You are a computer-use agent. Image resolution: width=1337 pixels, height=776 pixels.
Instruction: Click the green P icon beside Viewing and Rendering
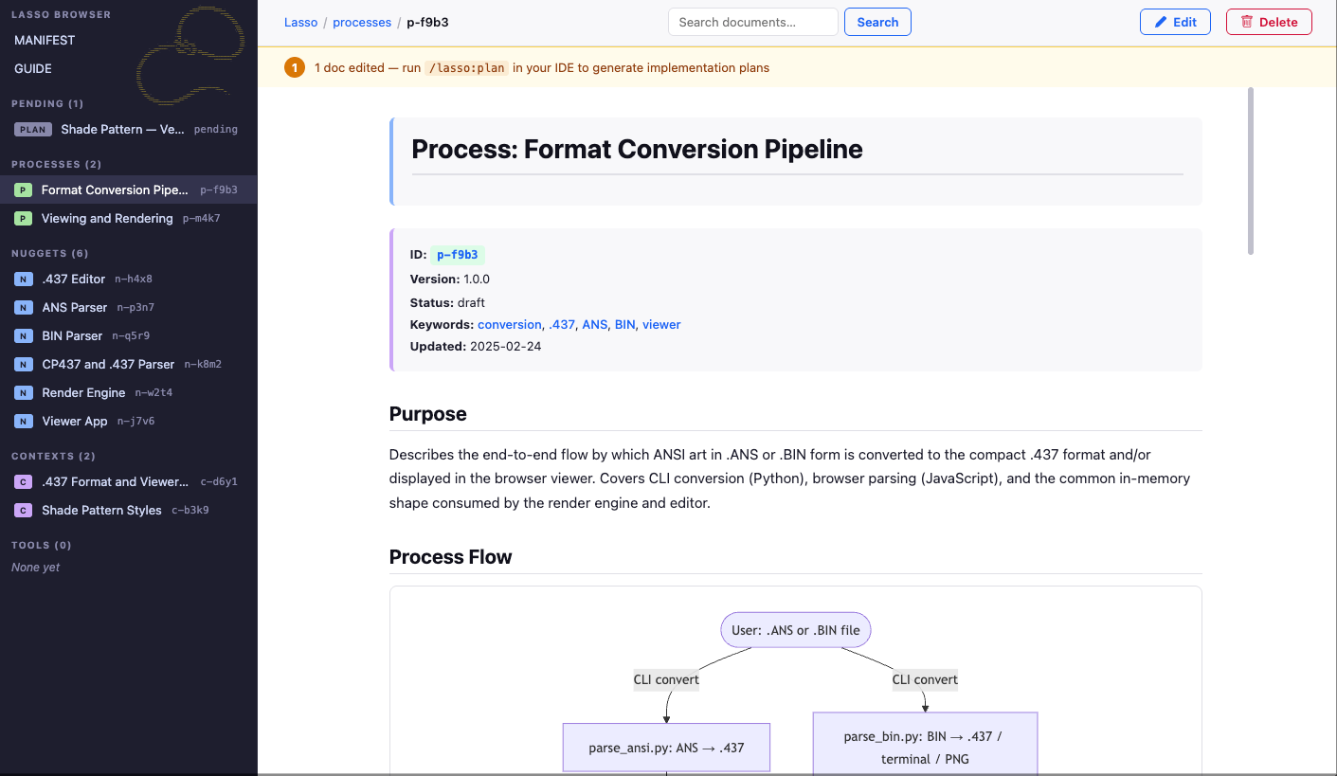pos(23,219)
